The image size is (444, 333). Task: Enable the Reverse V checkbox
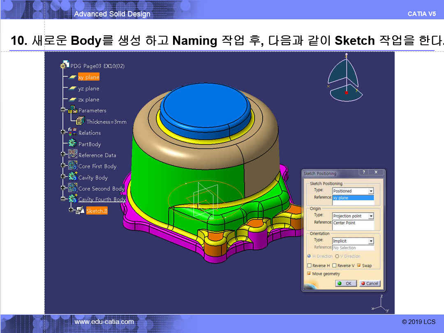pos(334,266)
